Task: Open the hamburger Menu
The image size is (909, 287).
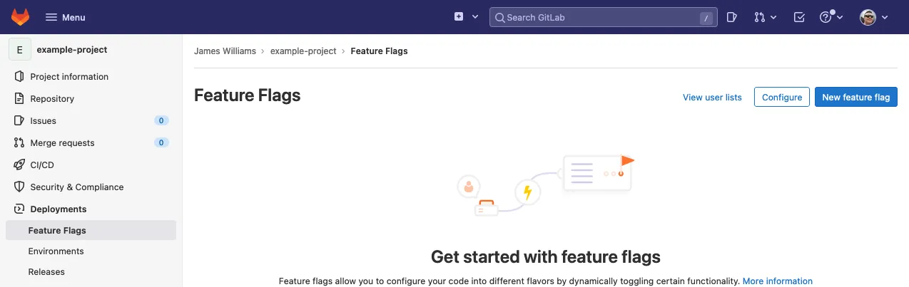Action: 65,17
